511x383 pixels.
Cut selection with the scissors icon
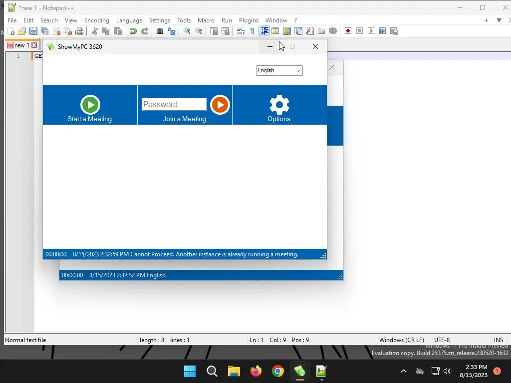[94, 31]
